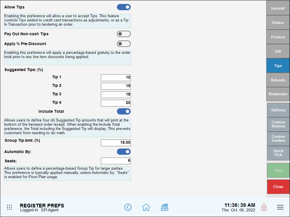290x217 pixels.
Task: Go to the Gift tab
Action: coord(278,51)
